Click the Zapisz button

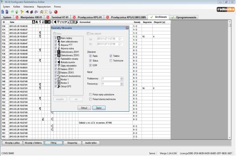coord(99,108)
